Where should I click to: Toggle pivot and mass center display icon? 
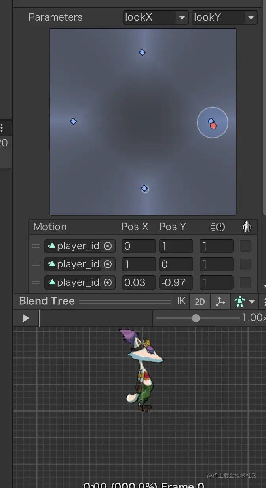coord(220,302)
